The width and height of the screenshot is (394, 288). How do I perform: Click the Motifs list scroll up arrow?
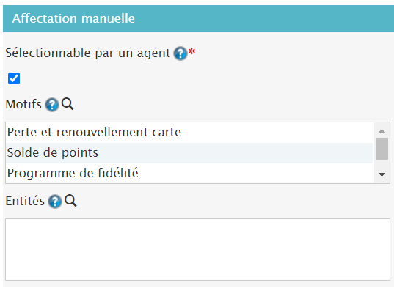click(382, 130)
